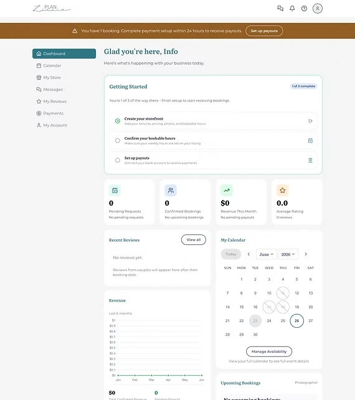Open the 2026 year dropdown

click(x=288, y=254)
